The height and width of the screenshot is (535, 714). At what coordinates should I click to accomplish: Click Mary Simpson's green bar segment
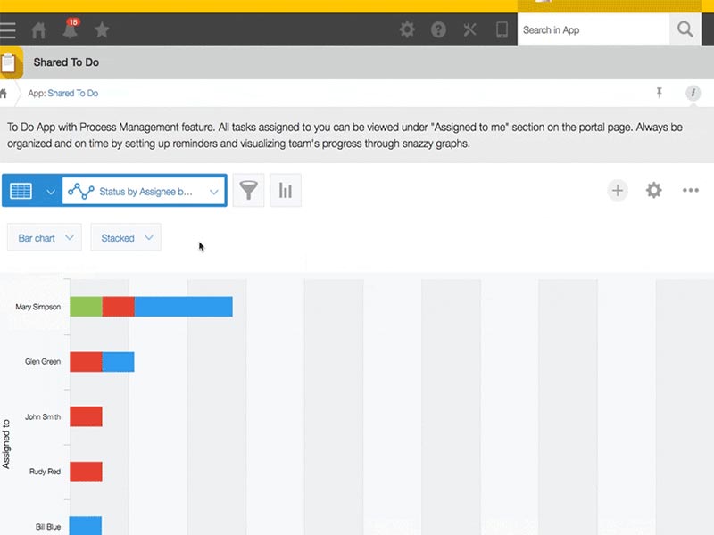pyautogui.click(x=86, y=307)
